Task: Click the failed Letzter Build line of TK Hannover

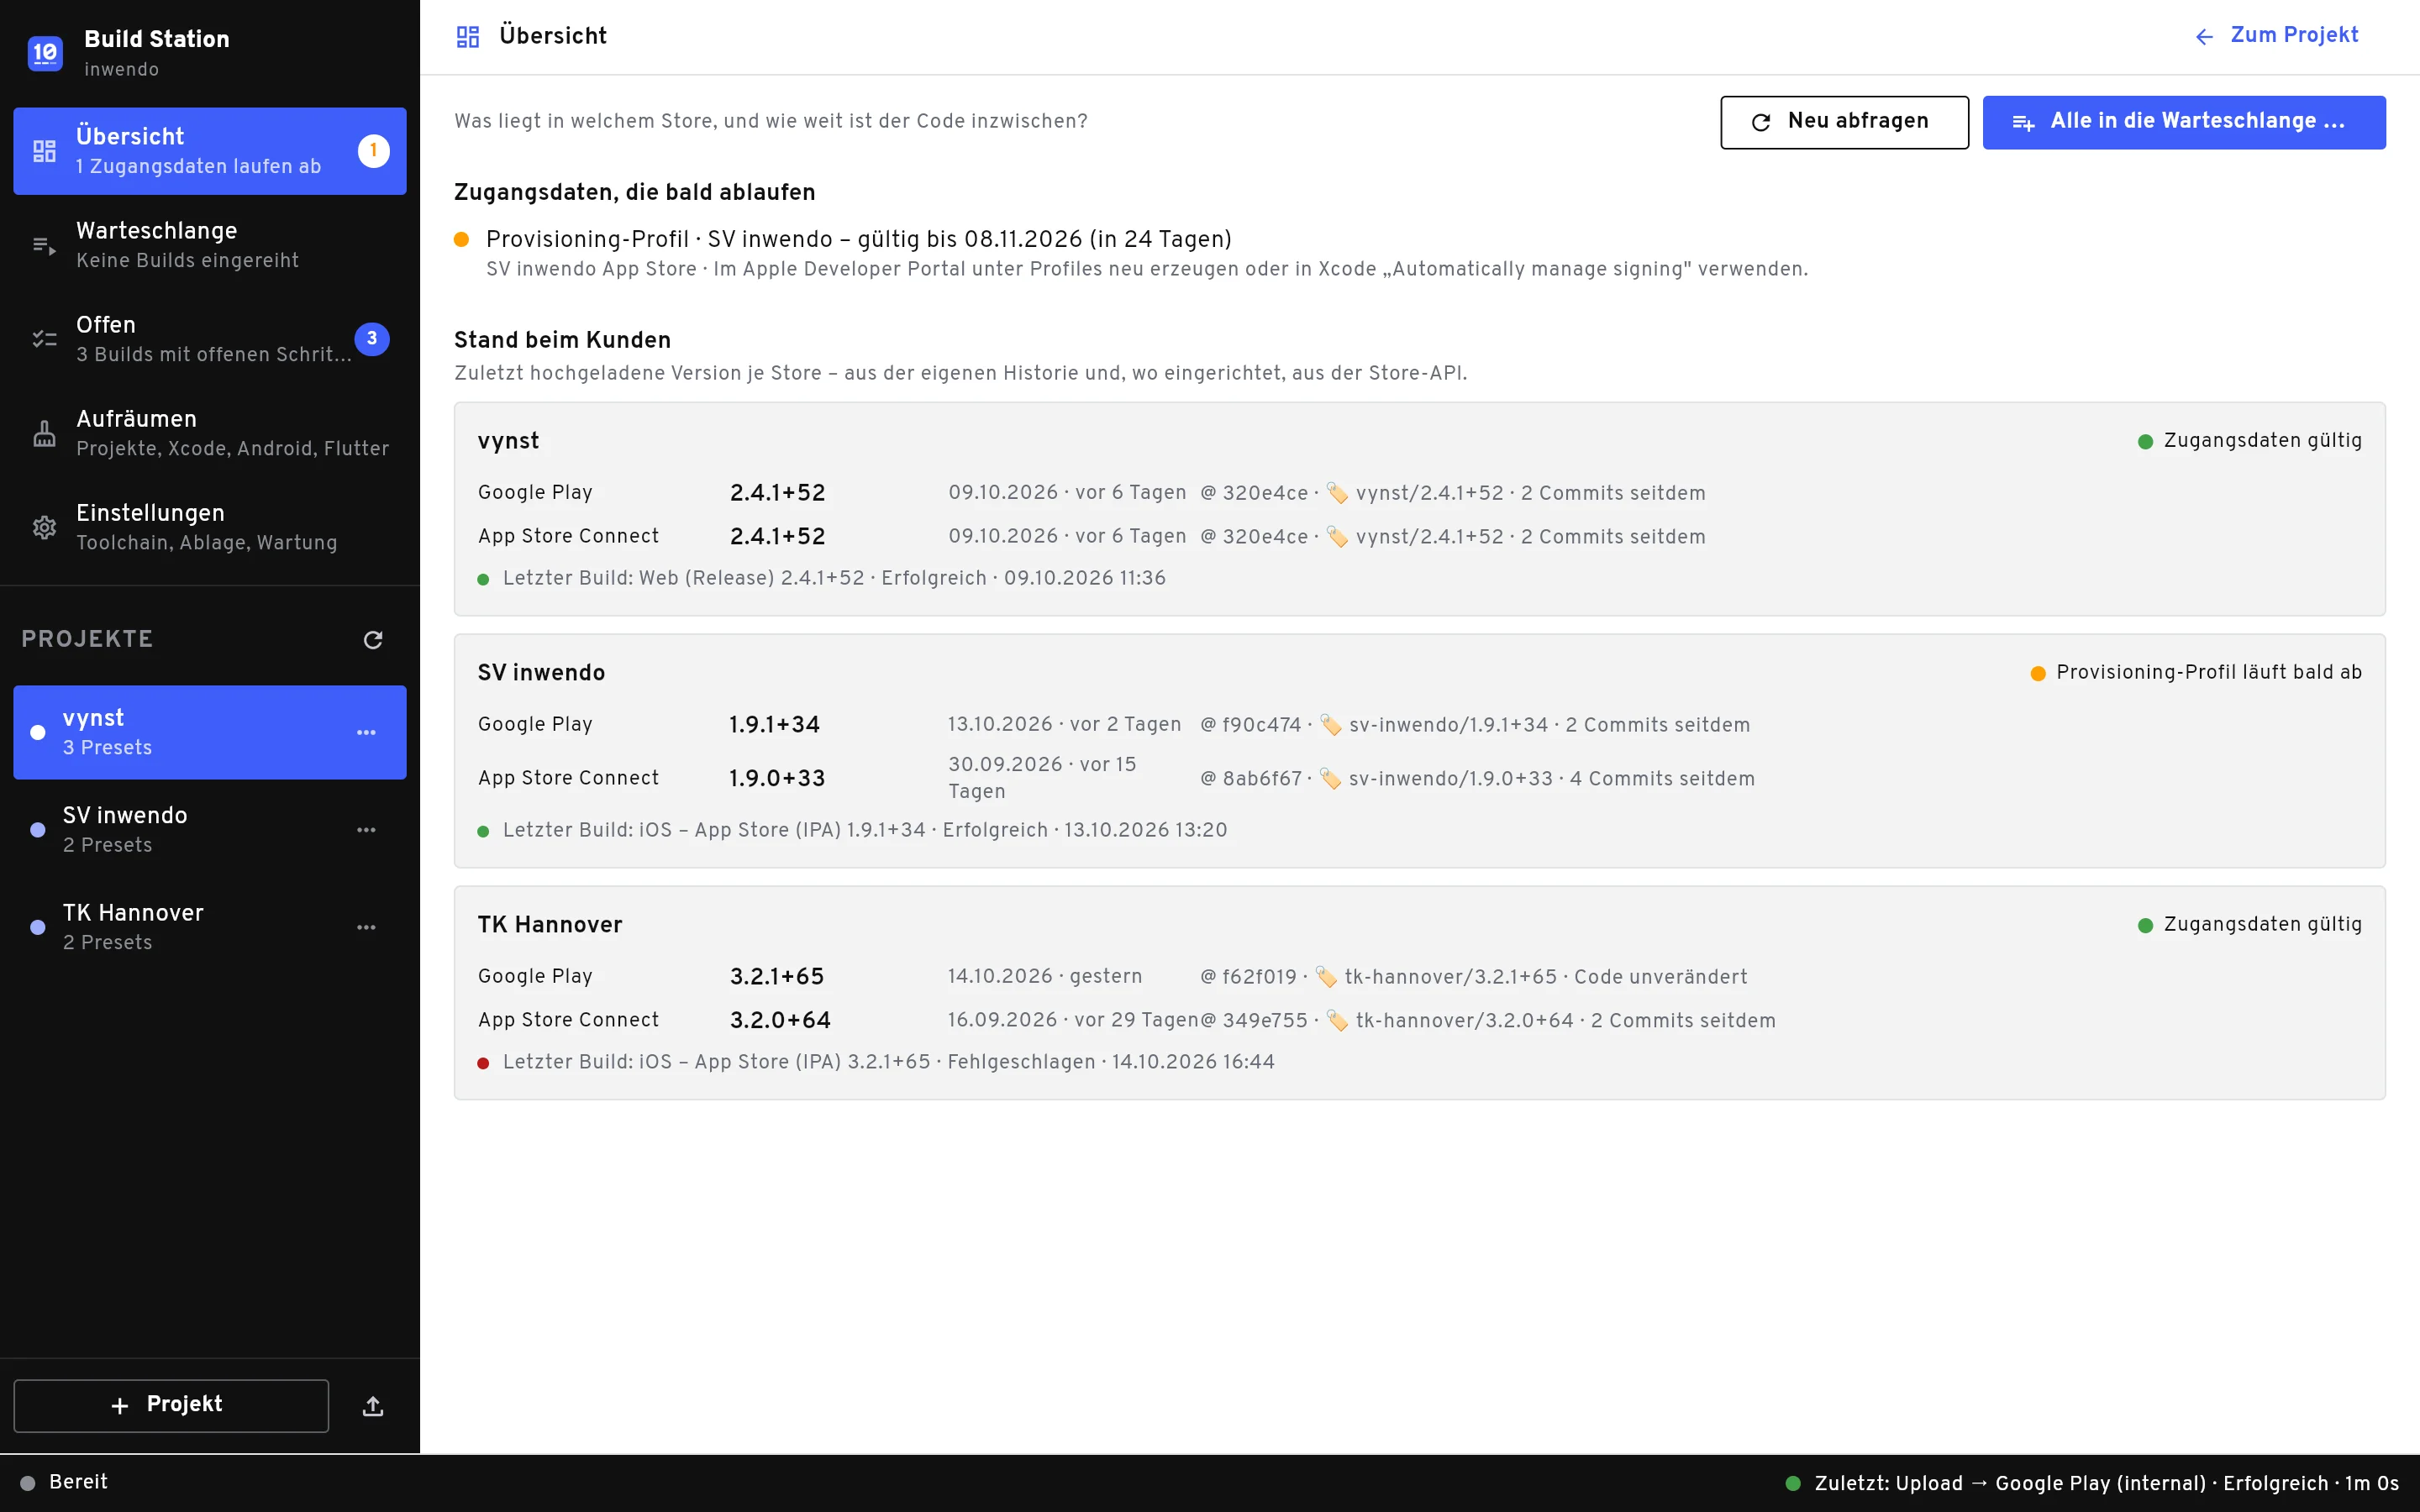Action: coord(876,1062)
